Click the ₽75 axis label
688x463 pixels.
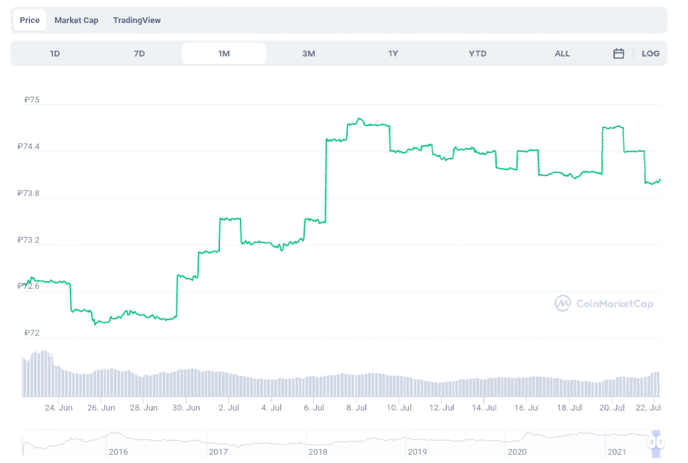31,100
